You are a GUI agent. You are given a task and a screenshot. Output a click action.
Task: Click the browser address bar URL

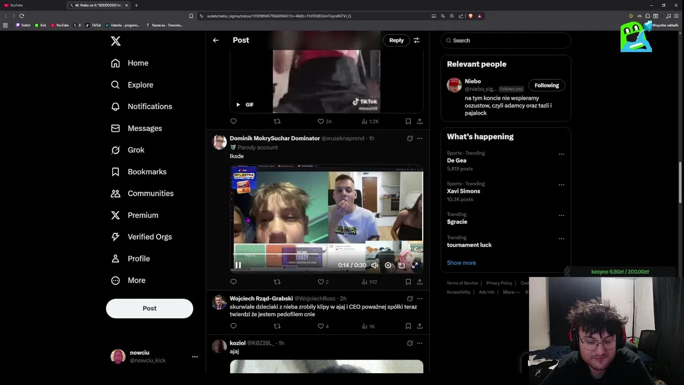click(x=279, y=16)
